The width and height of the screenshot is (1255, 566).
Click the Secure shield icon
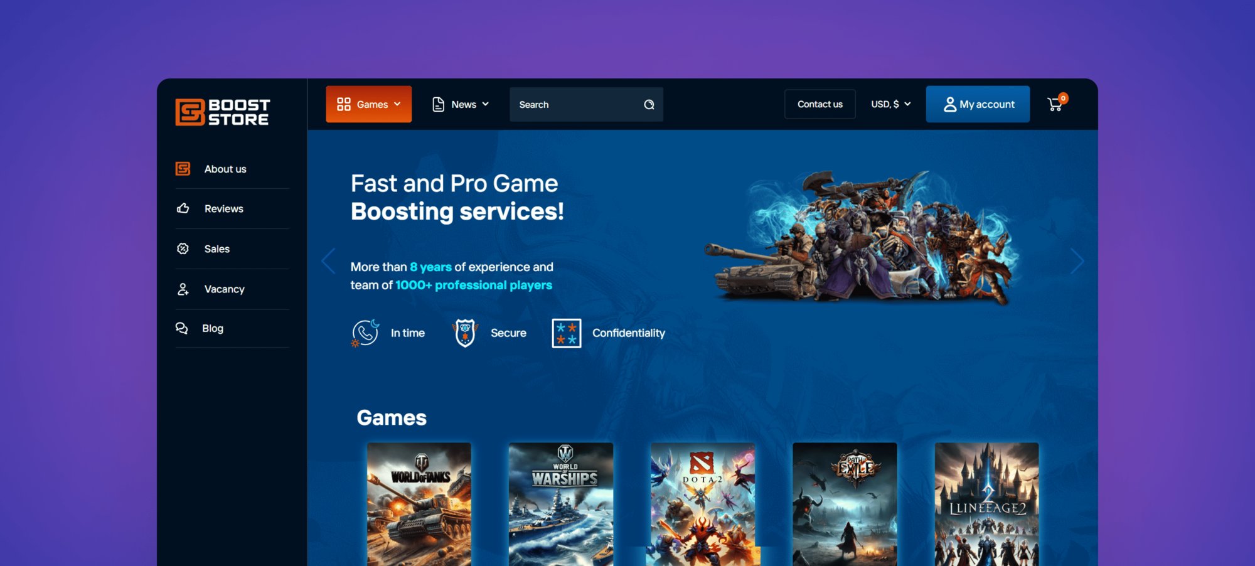coord(465,333)
